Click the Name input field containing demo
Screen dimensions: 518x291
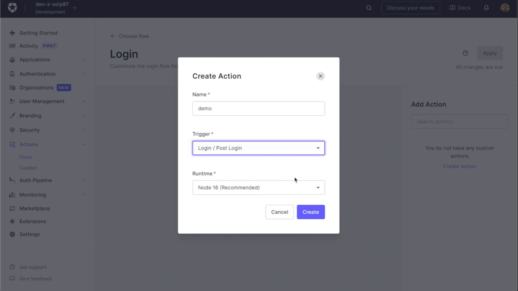[258, 108]
